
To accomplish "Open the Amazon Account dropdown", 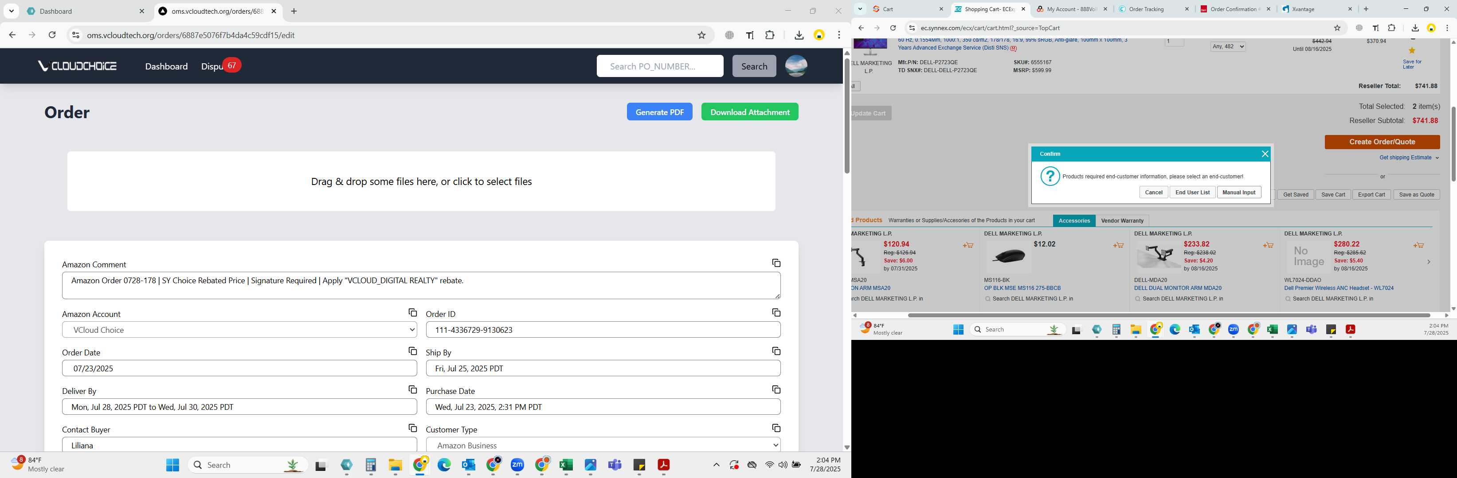I will [239, 330].
